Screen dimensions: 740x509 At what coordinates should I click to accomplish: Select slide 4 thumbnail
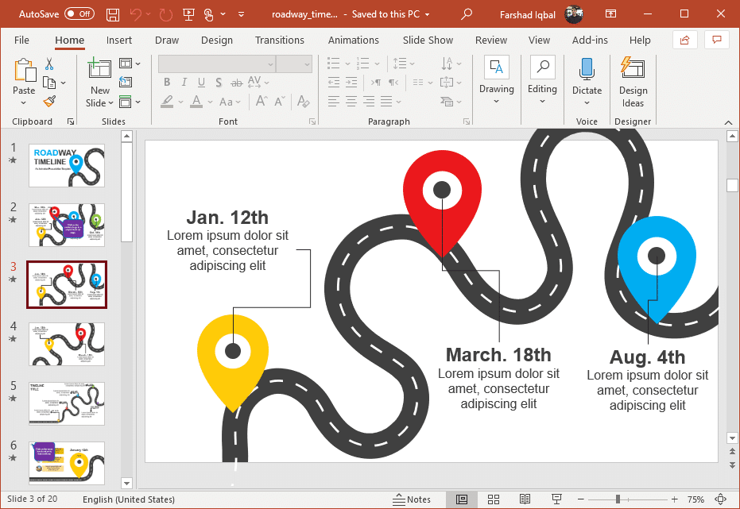[67, 344]
